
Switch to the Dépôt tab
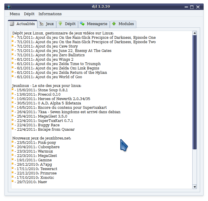[67, 24]
